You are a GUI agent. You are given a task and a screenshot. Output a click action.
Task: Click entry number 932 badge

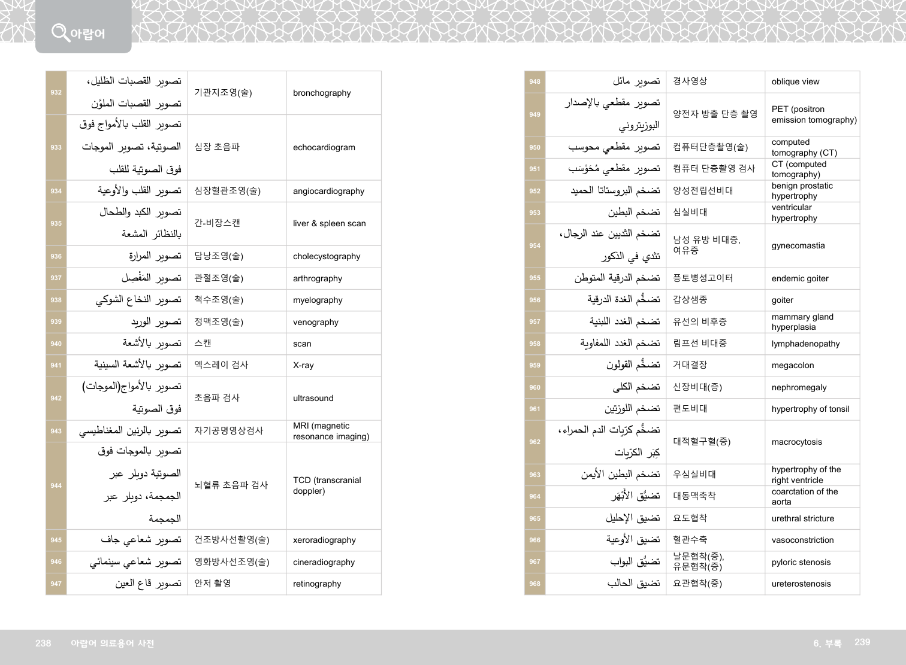pyautogui.click(x=56, y=93)
